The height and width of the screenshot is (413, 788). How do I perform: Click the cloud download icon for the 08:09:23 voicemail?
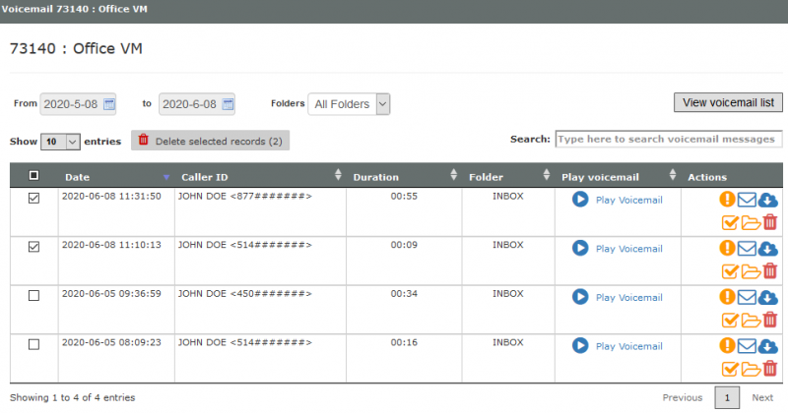[768, 346]
